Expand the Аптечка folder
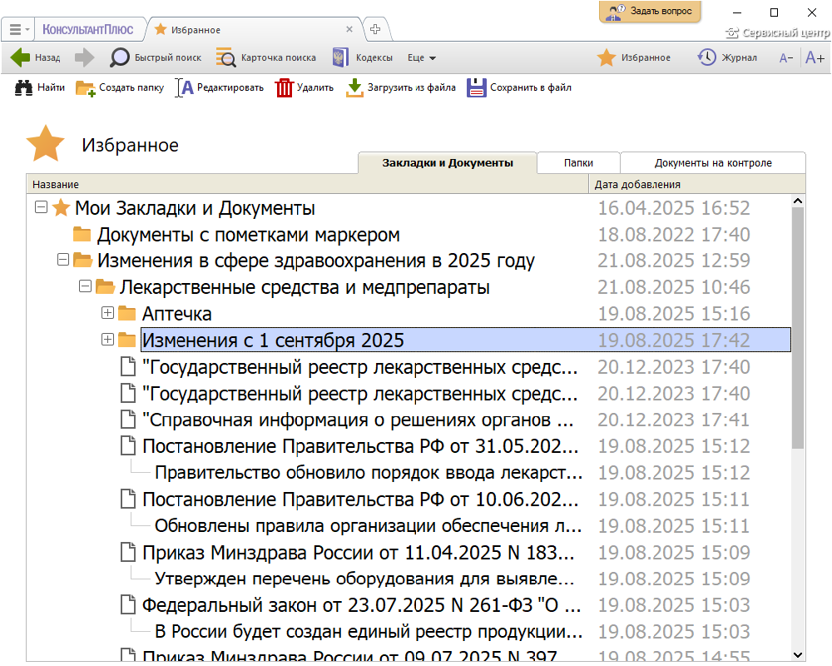The image size is (832, 666). tap(106, 314)
